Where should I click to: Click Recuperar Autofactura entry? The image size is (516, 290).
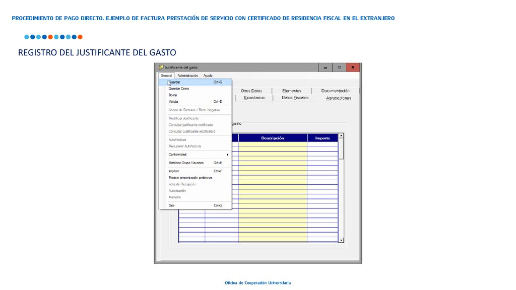click(x=195, y=147)
